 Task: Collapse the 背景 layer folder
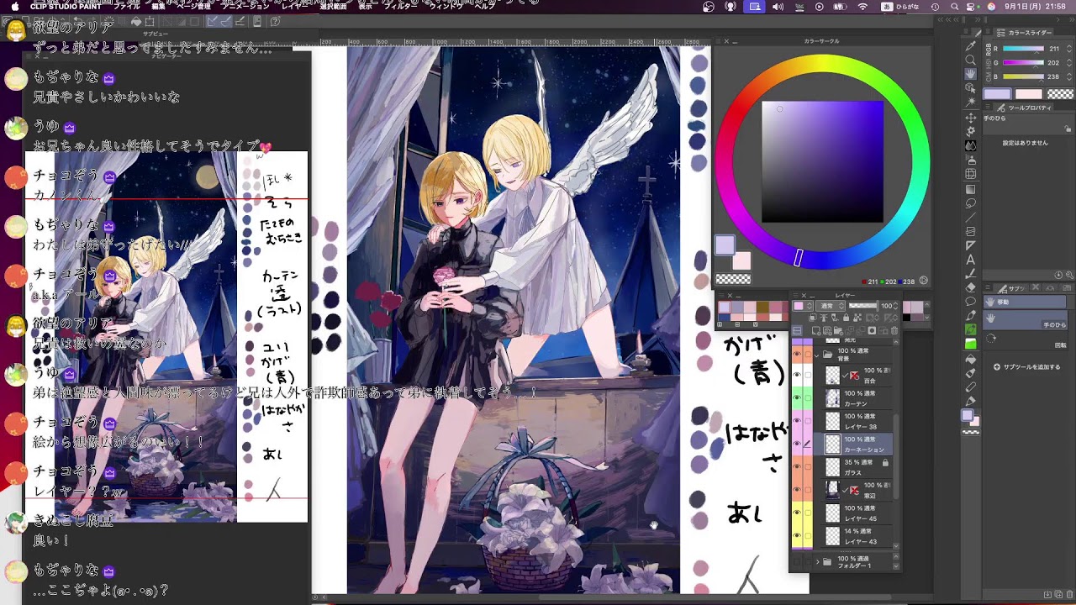816,355
